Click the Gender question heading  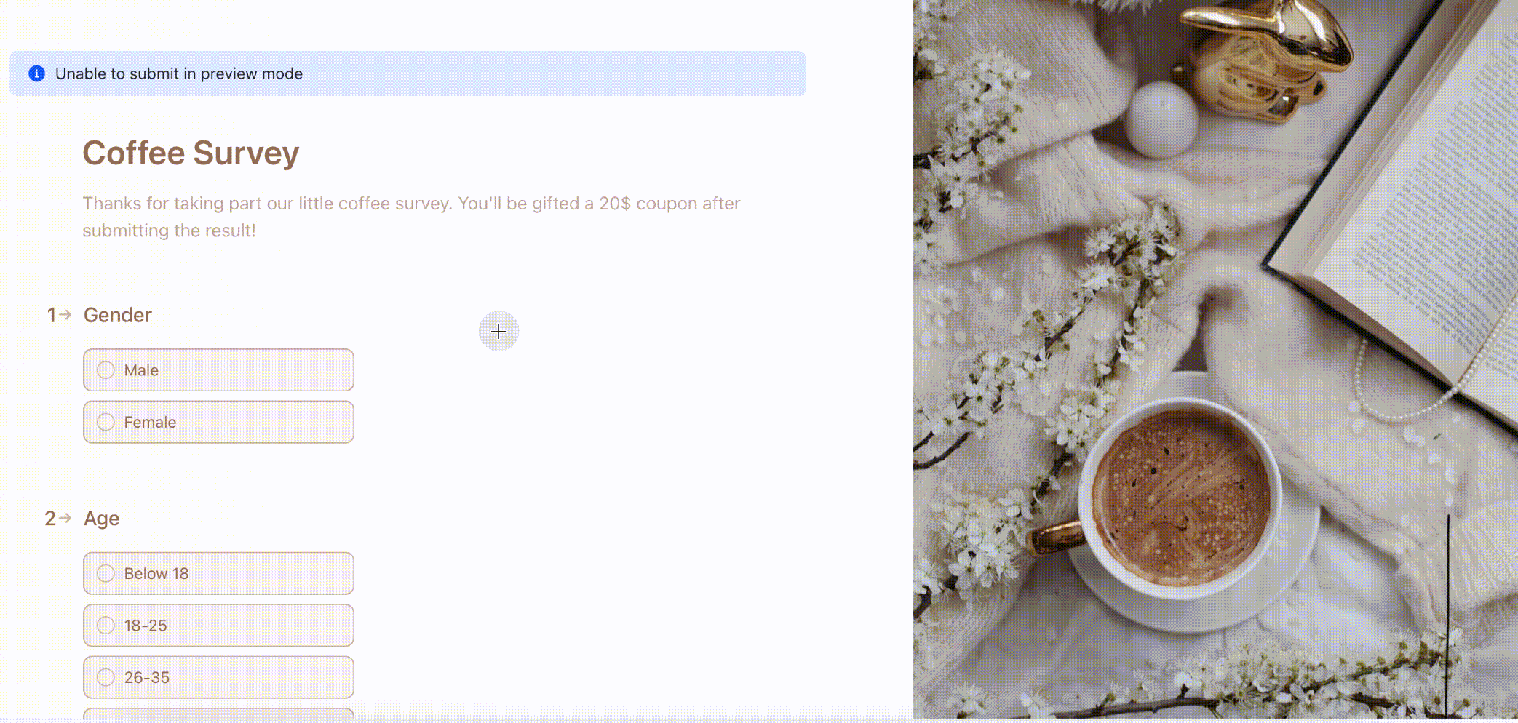[x=118, y=315]
